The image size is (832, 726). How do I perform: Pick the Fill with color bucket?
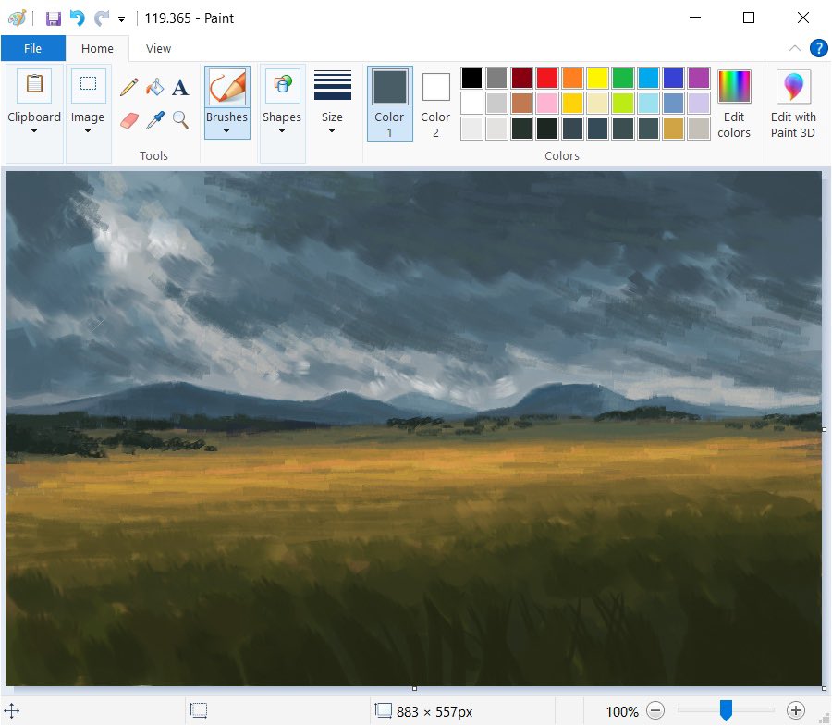[x=155, y=88]
